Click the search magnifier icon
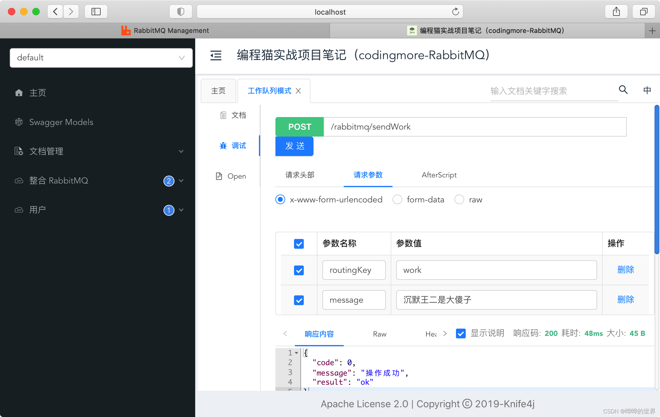This screenshot has height=417, width=660. pos(623,90)
